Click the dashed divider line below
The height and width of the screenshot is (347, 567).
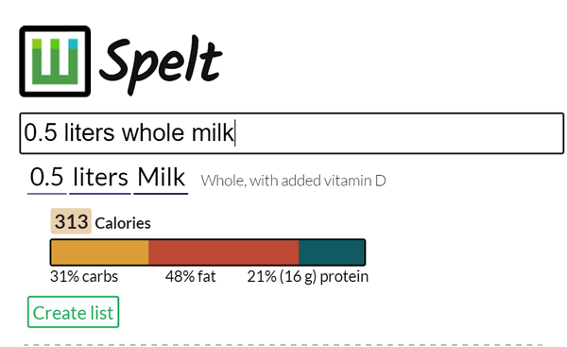point(283,345)
